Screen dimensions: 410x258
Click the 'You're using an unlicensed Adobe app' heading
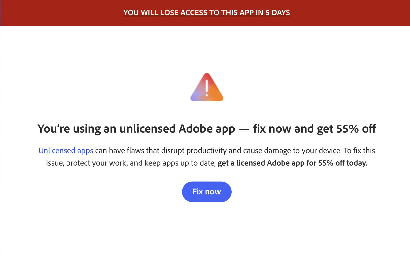(x=136, y=129)
